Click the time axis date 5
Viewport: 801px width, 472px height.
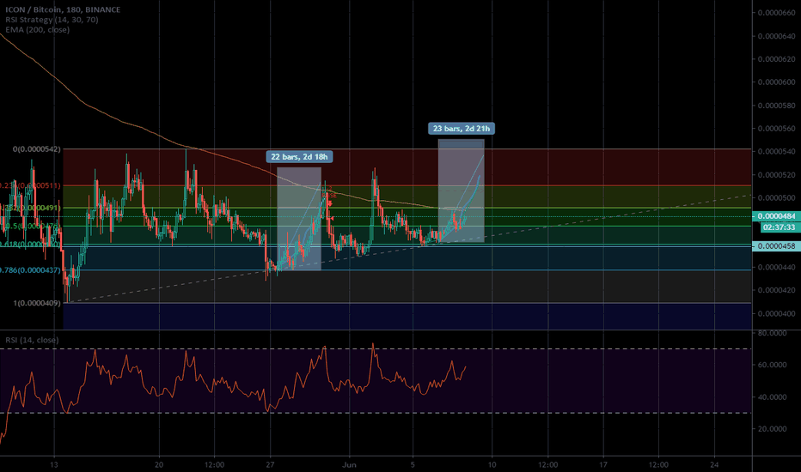coord(413,465)
